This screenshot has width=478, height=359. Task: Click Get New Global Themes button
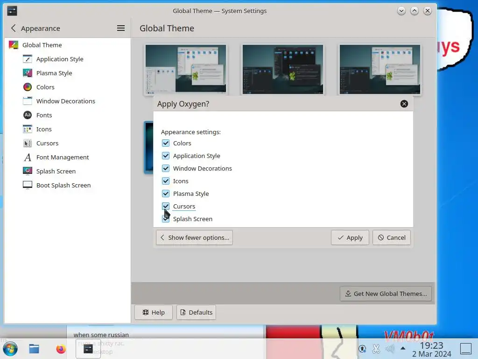click(386, 294)
